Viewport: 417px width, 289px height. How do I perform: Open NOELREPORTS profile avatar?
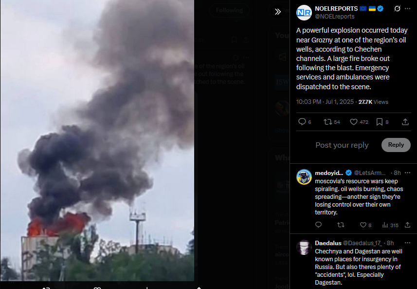coord(304,13)
